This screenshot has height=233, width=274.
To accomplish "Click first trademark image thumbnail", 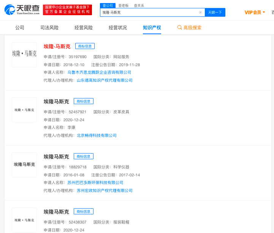I will click(x=24, y=55).
